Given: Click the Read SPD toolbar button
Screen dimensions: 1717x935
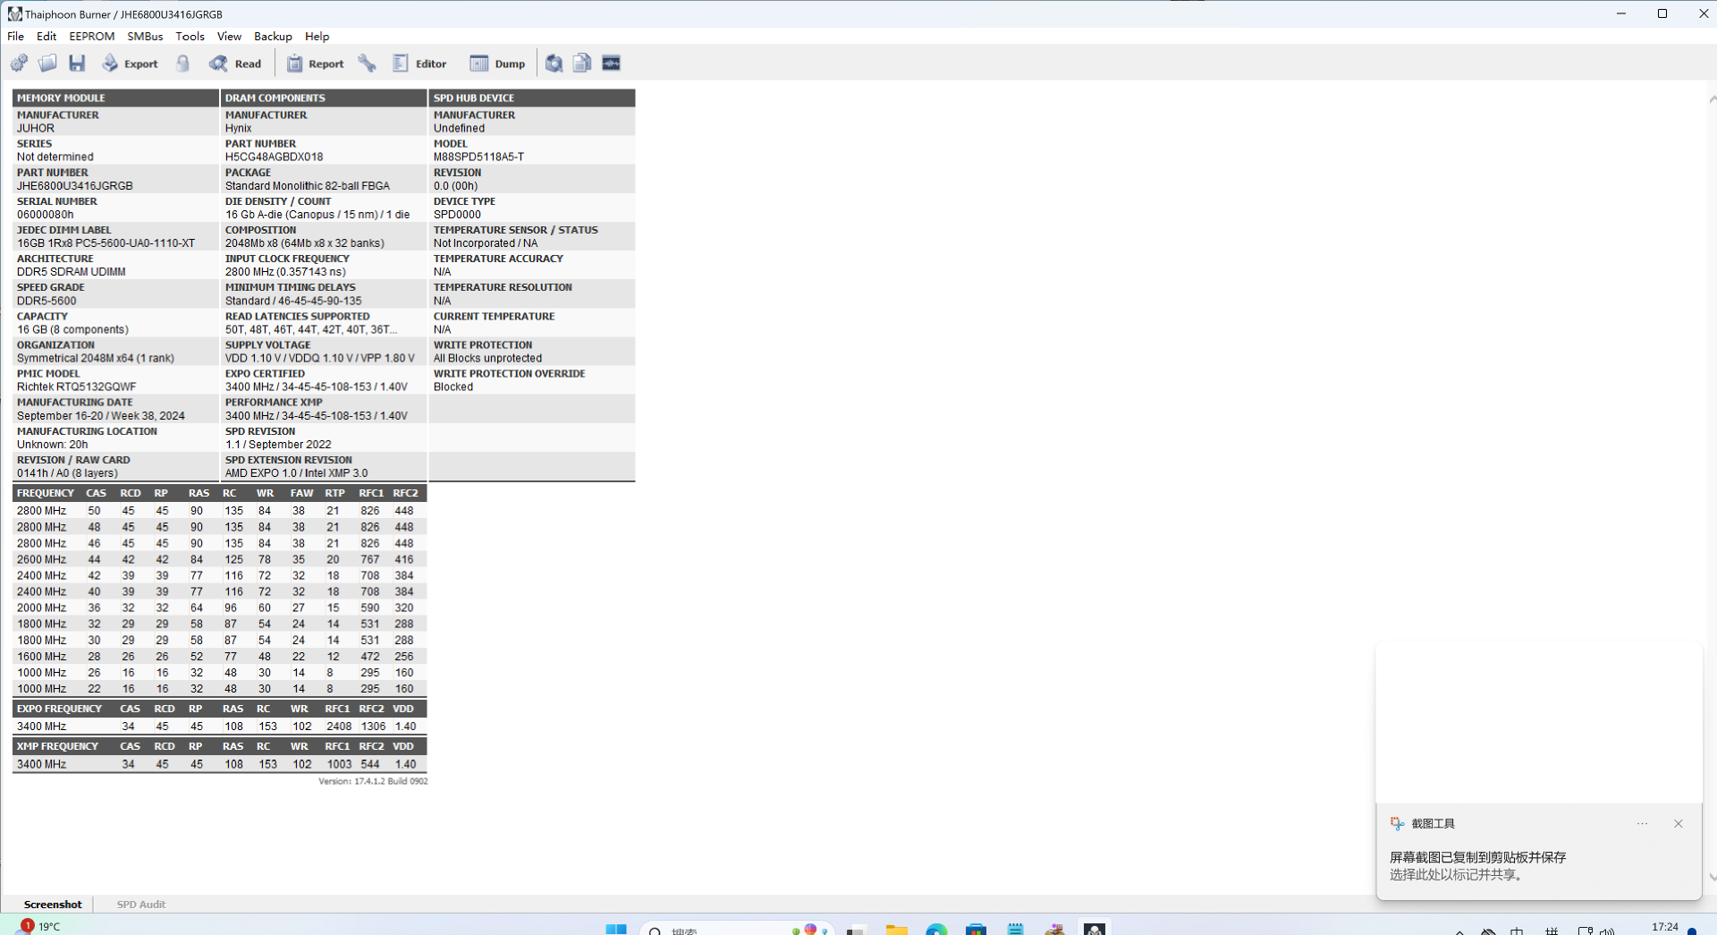Looking at the screenshot, I should 235,64.
